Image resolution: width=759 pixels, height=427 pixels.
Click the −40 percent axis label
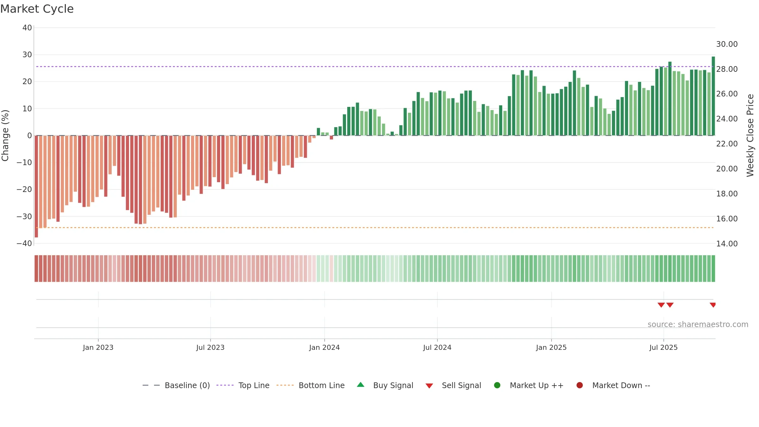click(24, 243)
